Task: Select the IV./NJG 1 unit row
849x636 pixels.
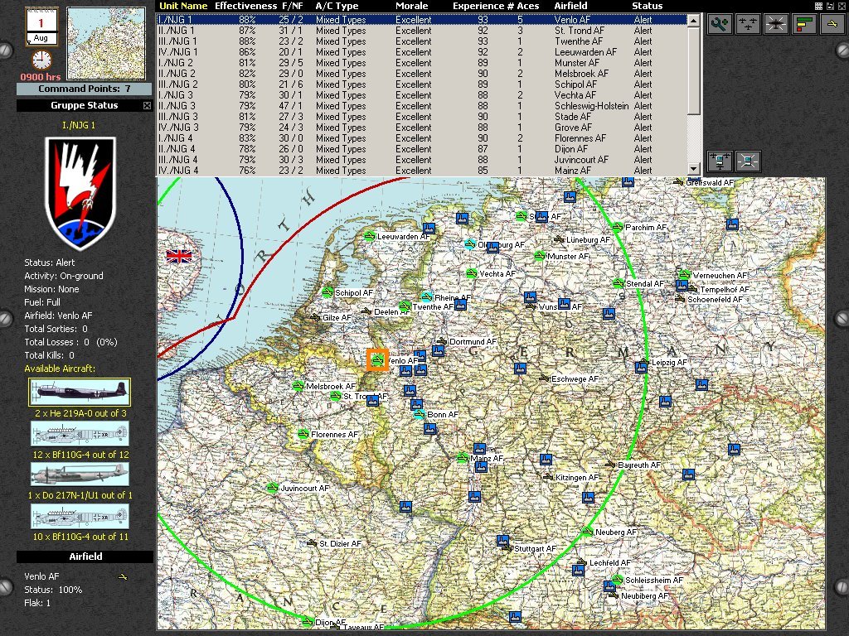Action: 178,52
